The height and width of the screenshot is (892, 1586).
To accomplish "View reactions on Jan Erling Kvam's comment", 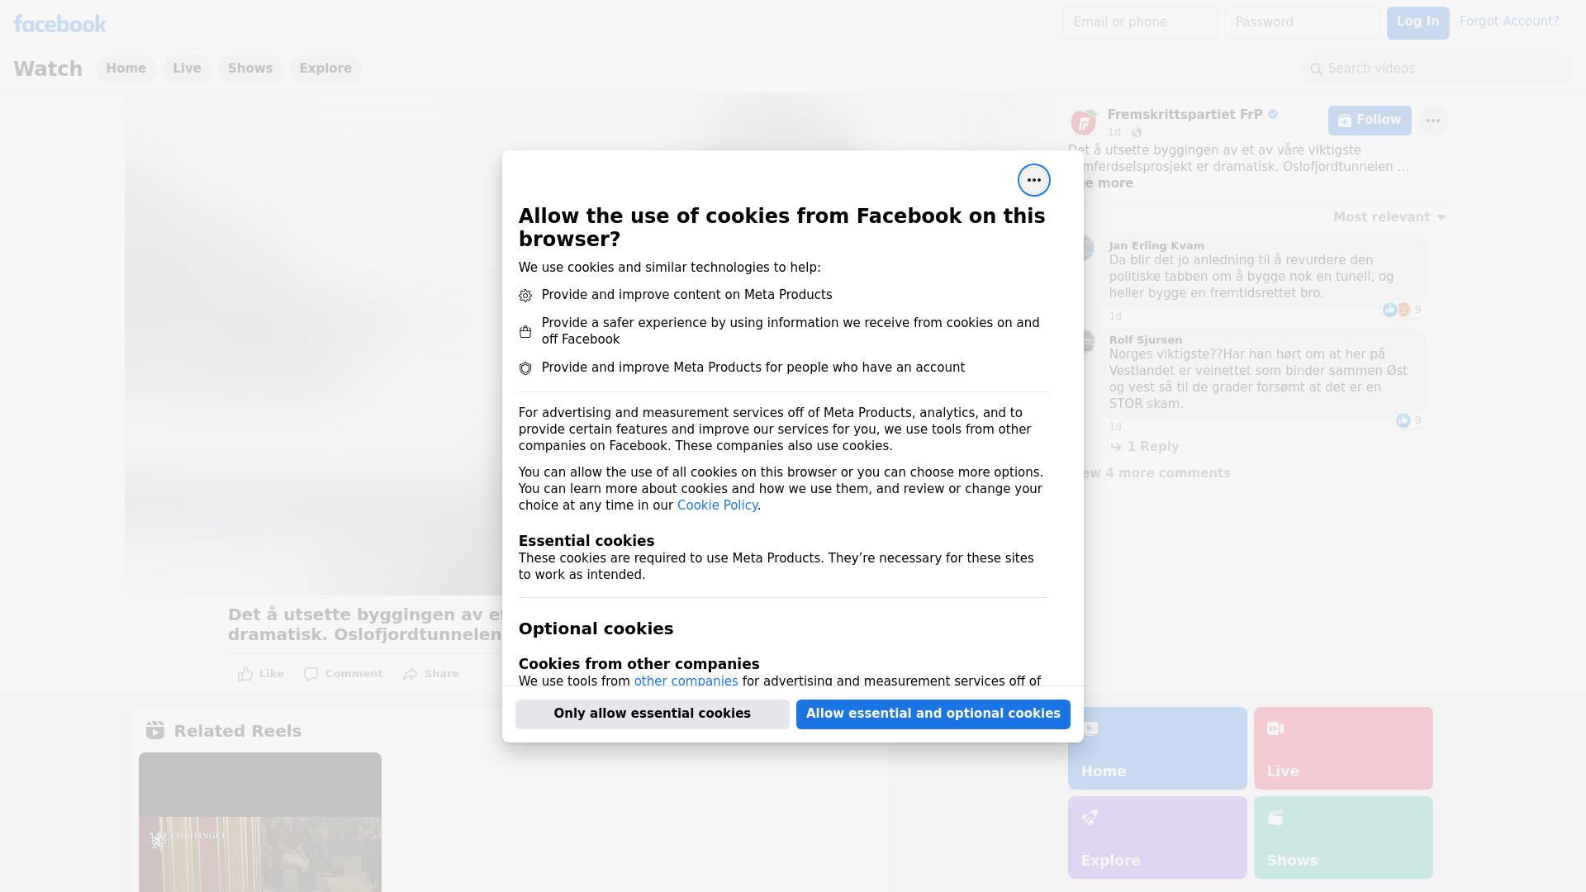I will pyautogui.click(x=1402, y=310).
